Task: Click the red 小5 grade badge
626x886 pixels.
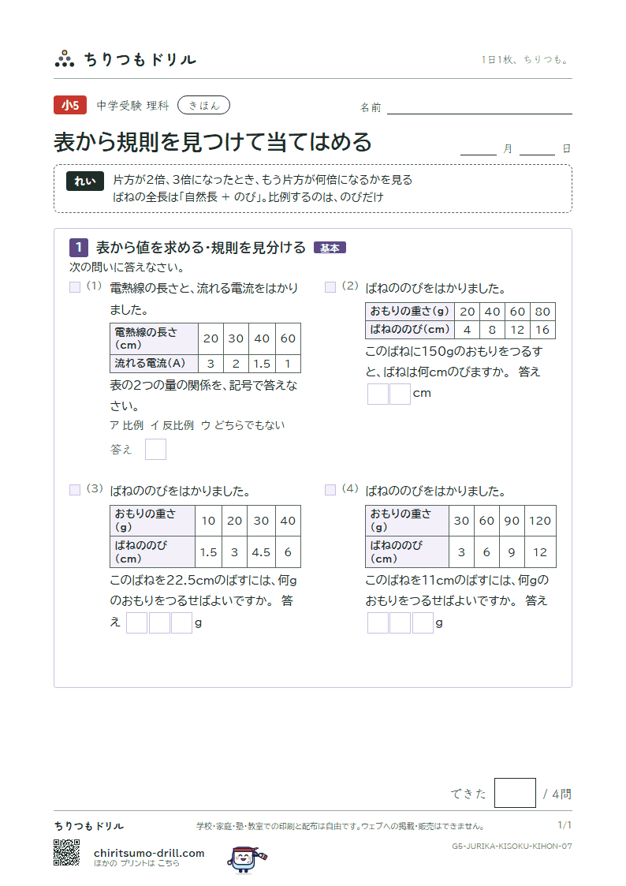Action: (70, 105)
